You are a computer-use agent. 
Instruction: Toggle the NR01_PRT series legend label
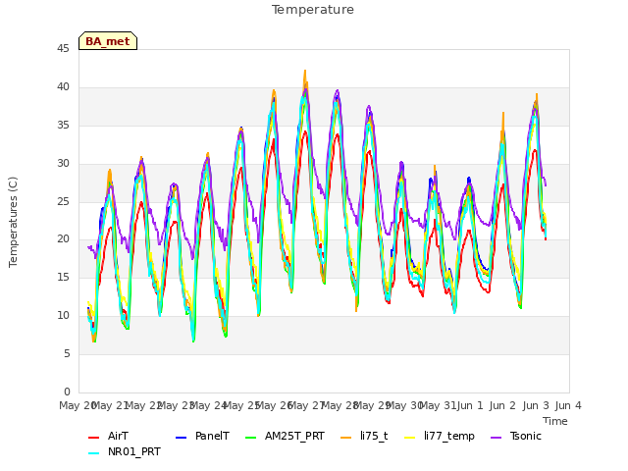pos(134,451)
